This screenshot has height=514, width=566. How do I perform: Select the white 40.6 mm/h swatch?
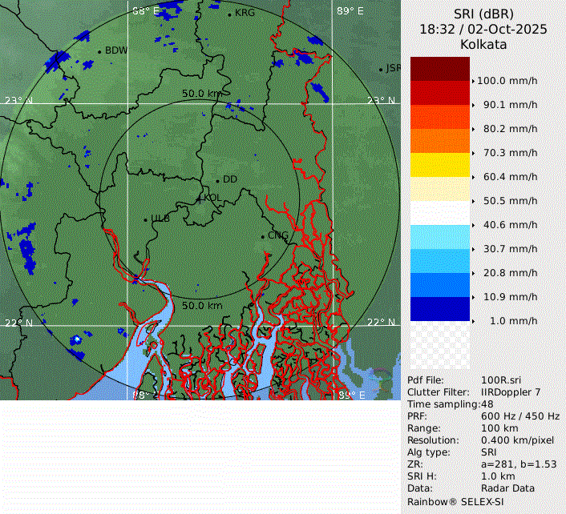[x=440, y=213]
